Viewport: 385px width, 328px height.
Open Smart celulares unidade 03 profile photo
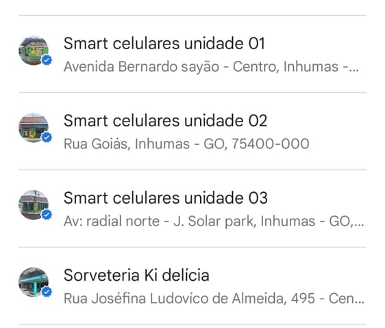pos(34,205)
